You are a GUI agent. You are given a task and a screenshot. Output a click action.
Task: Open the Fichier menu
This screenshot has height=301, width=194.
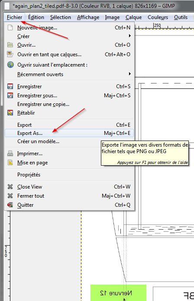(x=14, y=17)
